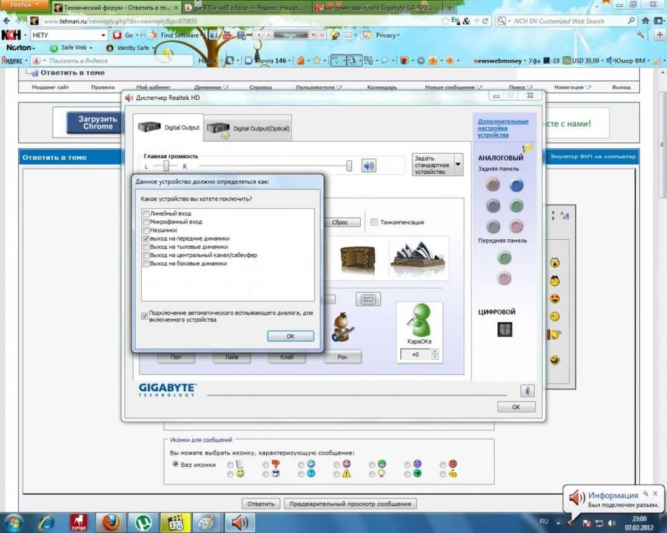This screenshot has height=533, width=667.
Task: Click the digital output connector icon
Action: point(504,329)
